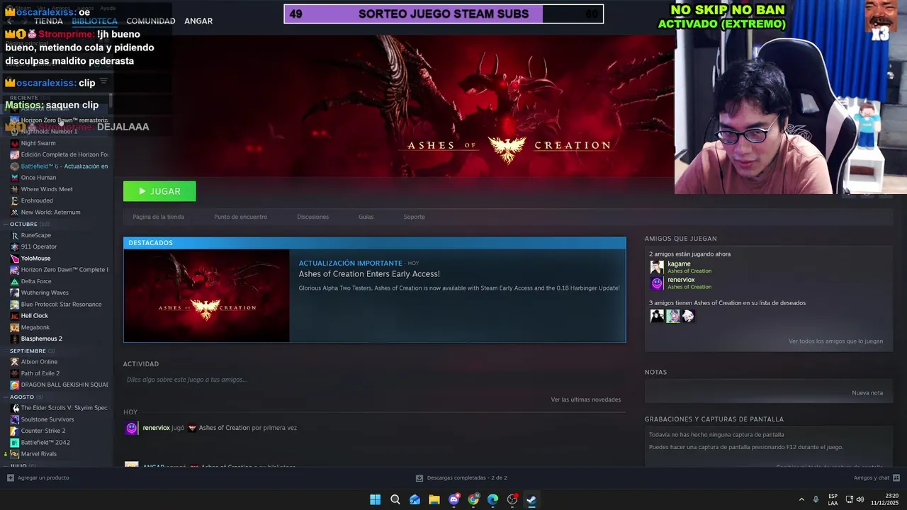Viewport: 907px width, 510px height.
Task: Click the Delta Force game icon
Action: pyautogui.click(x=14, y=281)
